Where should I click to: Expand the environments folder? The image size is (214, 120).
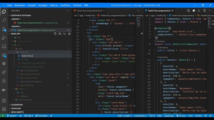pos(13,100)
